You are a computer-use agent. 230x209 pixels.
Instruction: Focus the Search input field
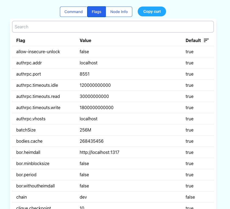tap(113, 27)
